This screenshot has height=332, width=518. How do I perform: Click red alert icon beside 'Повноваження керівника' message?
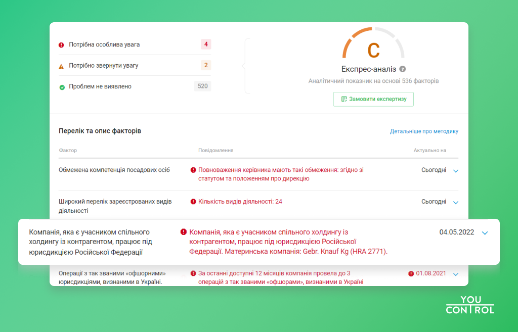[x=193, y=170]
